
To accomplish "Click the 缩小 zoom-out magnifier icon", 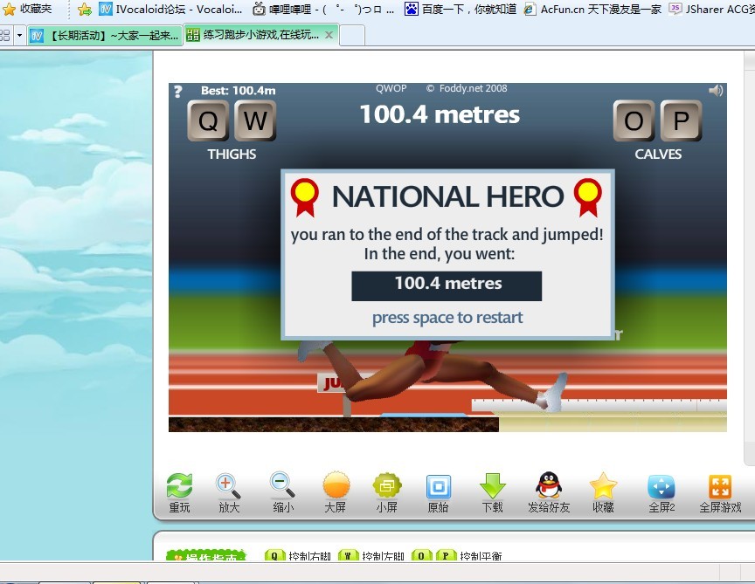I will point(282,485).
